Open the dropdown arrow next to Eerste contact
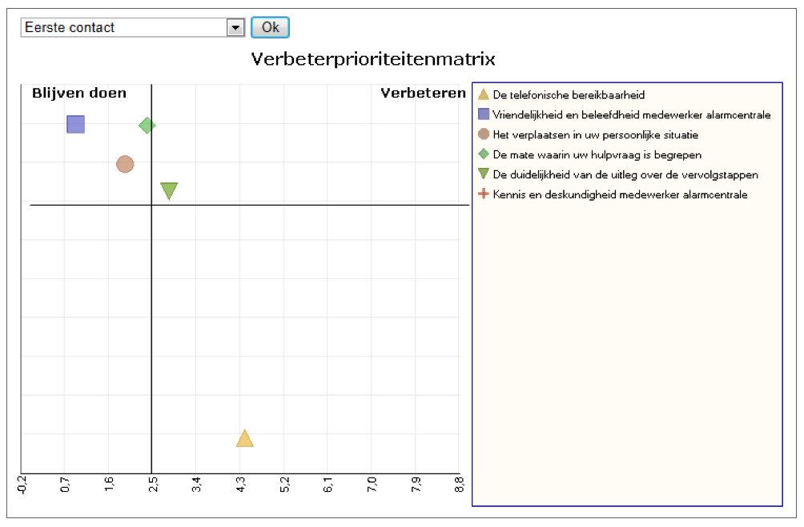 click(x=235, y=28)
